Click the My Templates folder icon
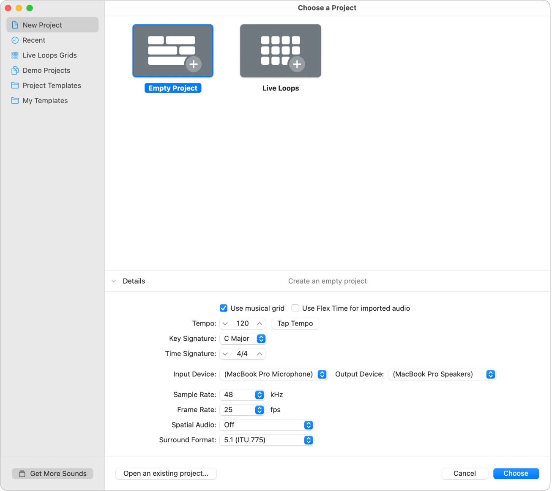The width and height of the screenshot is (552, 491). (15, 101)
